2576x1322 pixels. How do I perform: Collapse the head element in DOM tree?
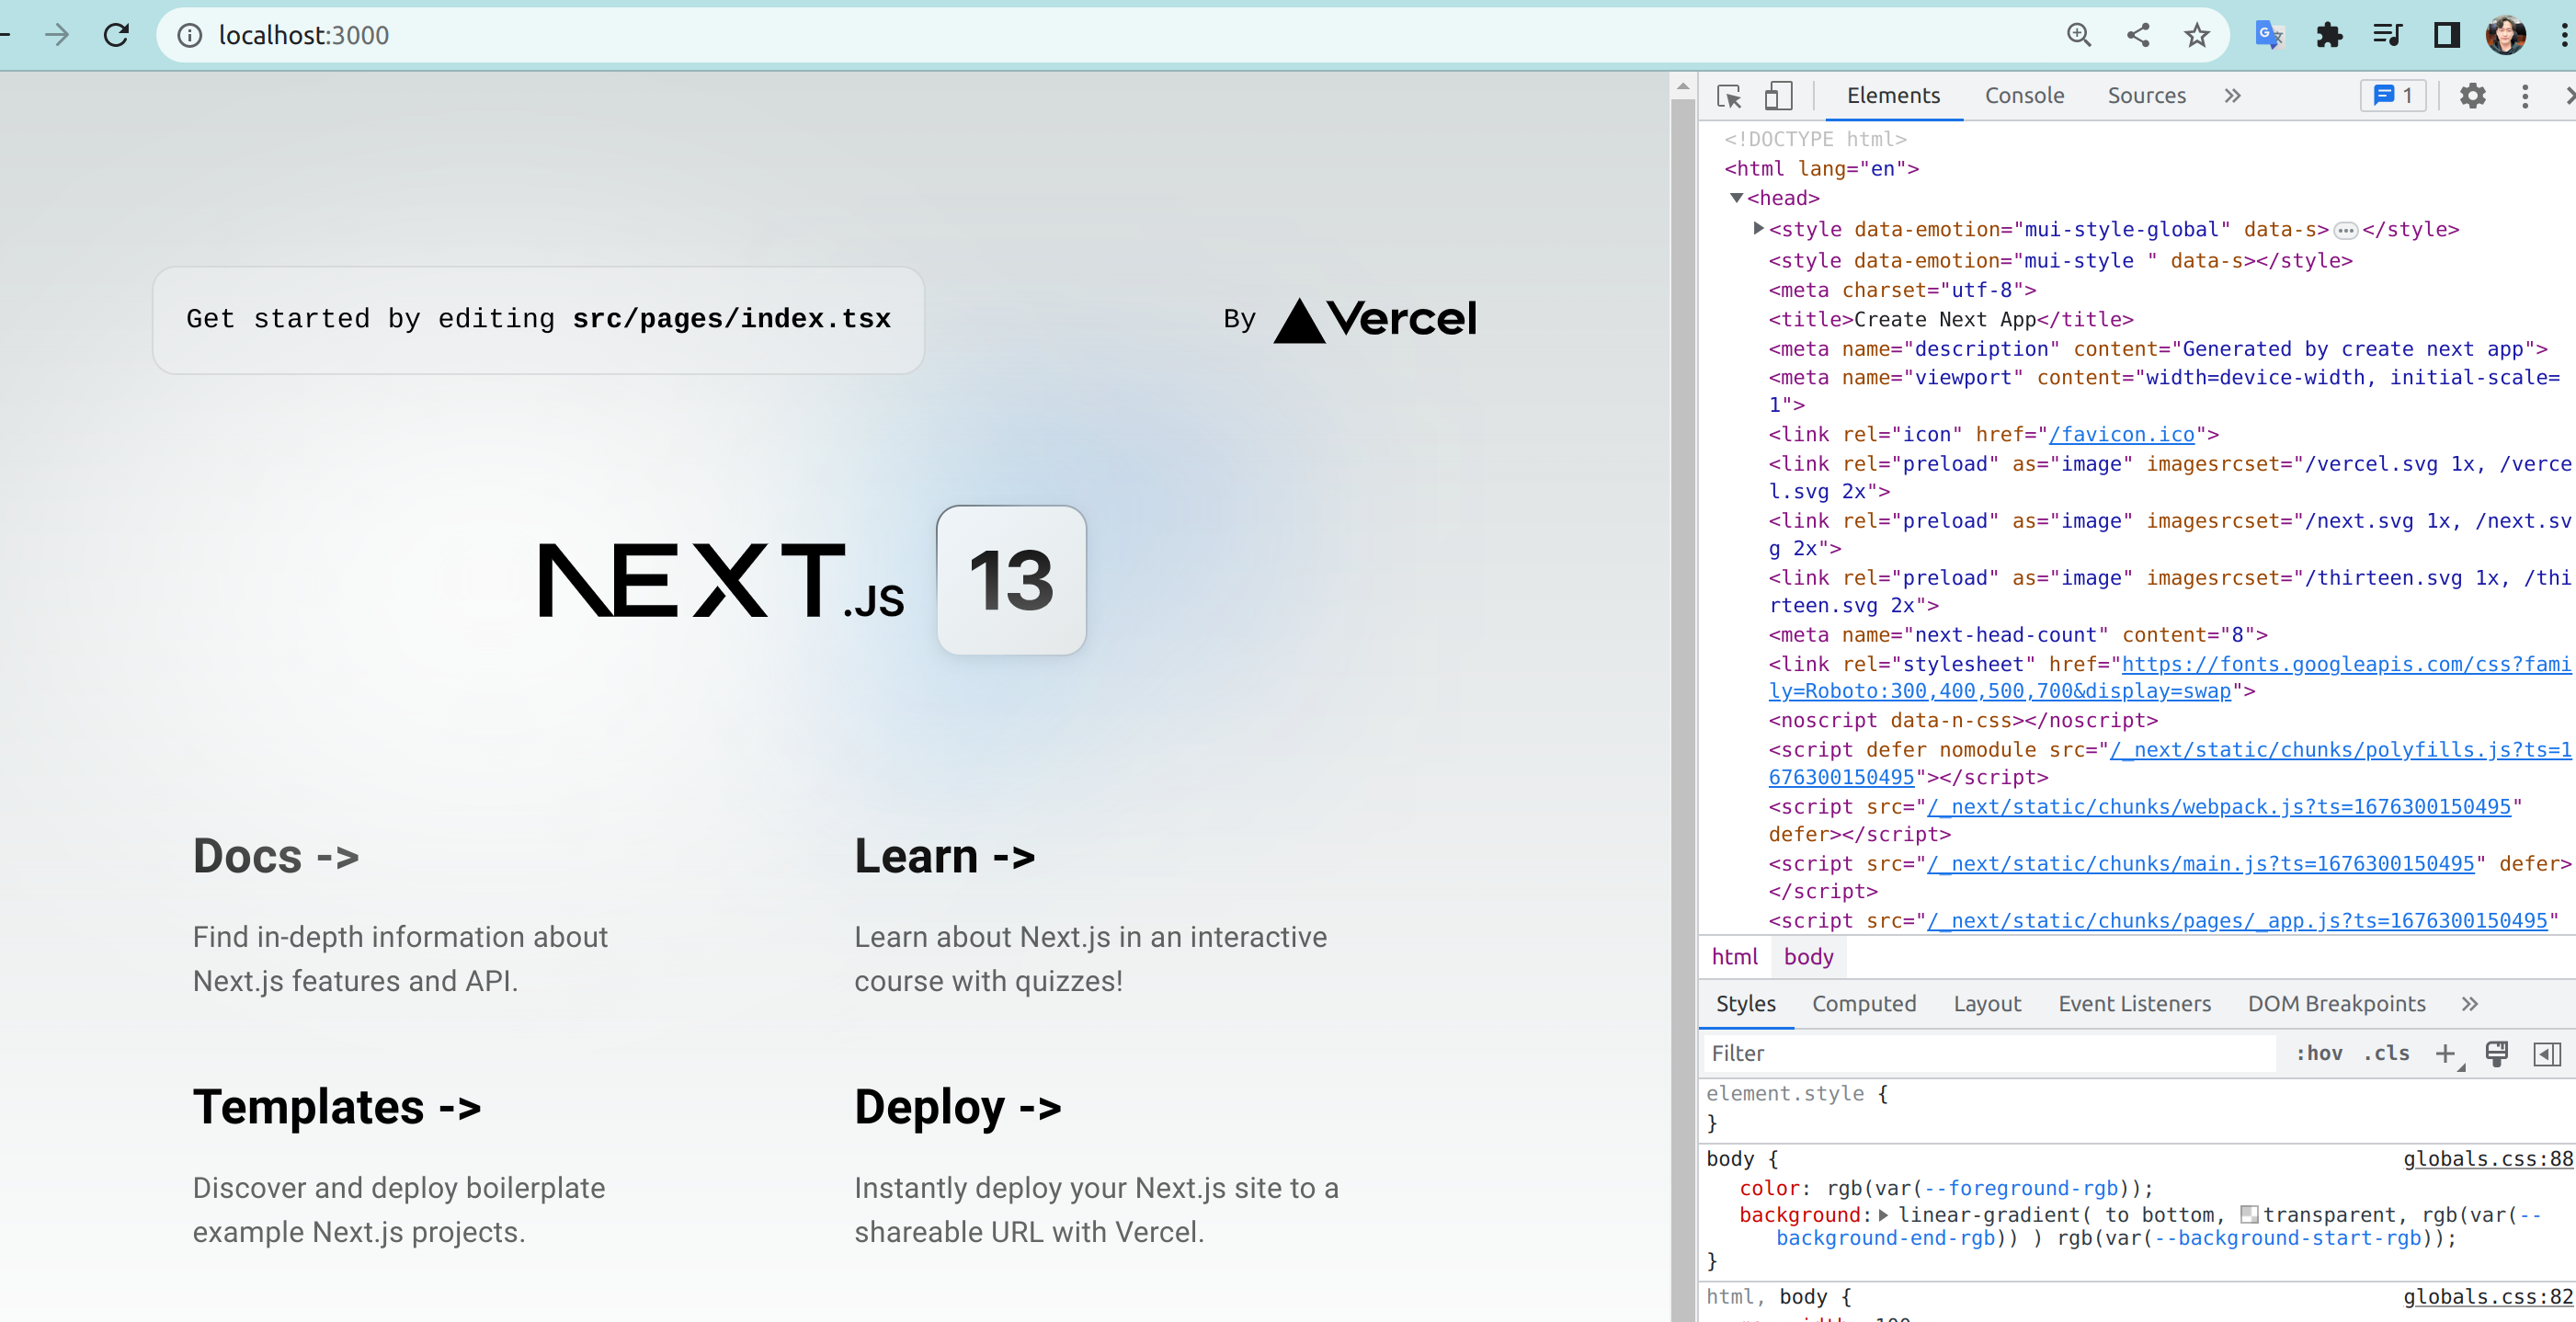coord(1737,198)
